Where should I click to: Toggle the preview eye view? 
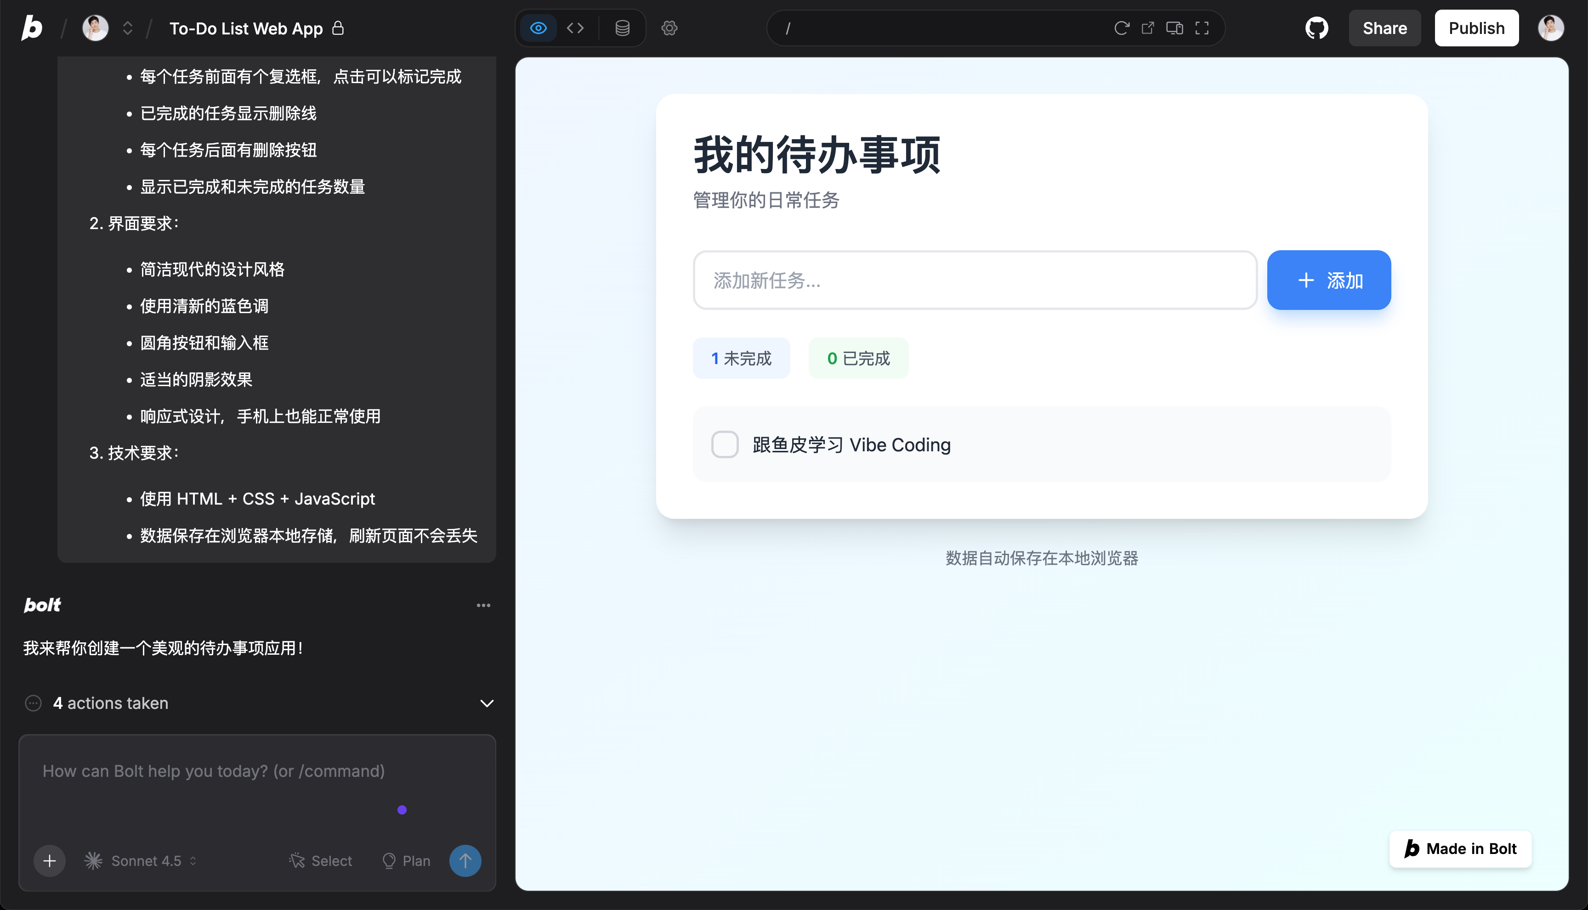[x=538, y=28]
